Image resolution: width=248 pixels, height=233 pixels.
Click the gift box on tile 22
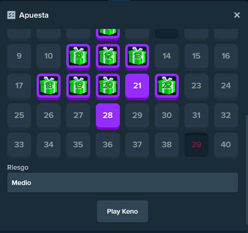[167, 86]
